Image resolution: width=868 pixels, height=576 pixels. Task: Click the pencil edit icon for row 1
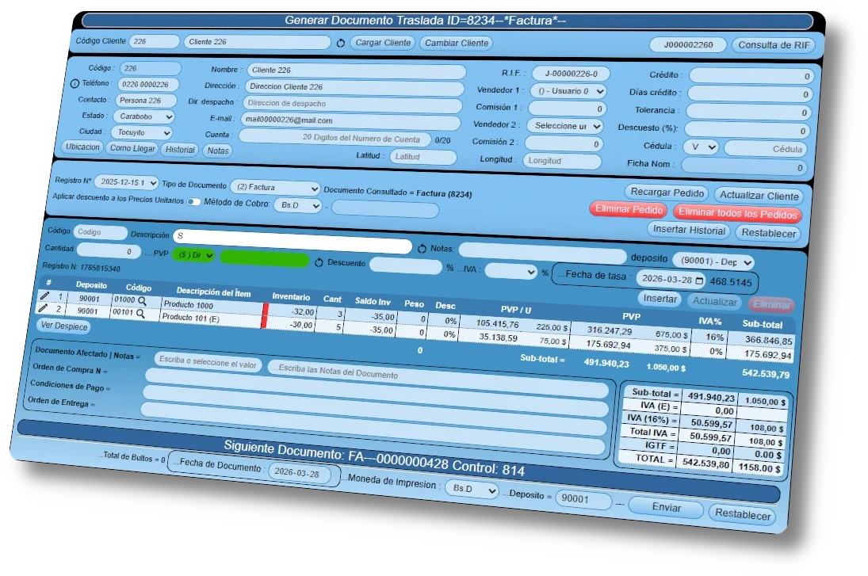(45, 296)
